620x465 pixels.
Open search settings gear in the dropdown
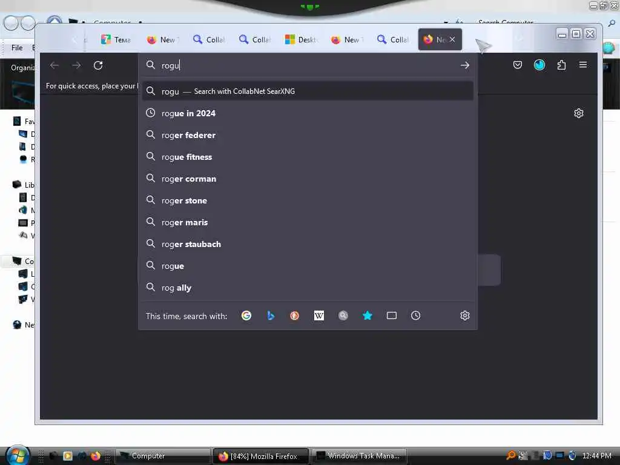[465, 315]
